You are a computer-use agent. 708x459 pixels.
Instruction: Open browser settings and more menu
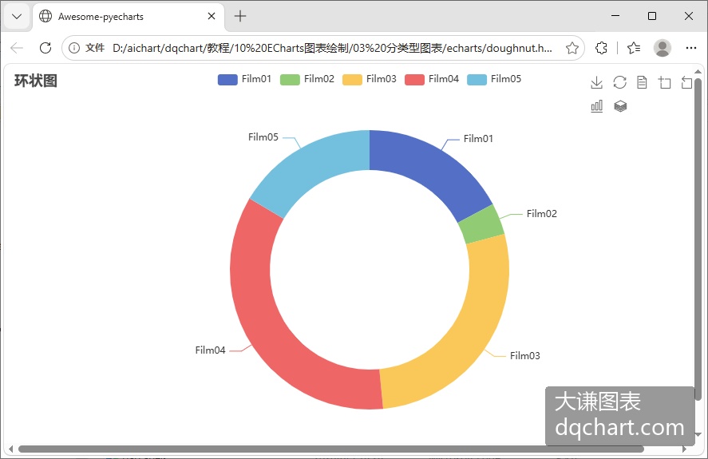click(x=691, y=48)
